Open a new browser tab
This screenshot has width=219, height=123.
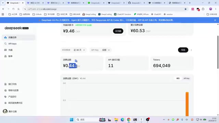coord(190,3)
